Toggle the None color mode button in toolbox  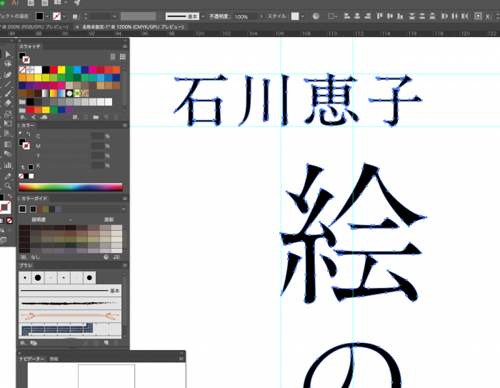10,221
